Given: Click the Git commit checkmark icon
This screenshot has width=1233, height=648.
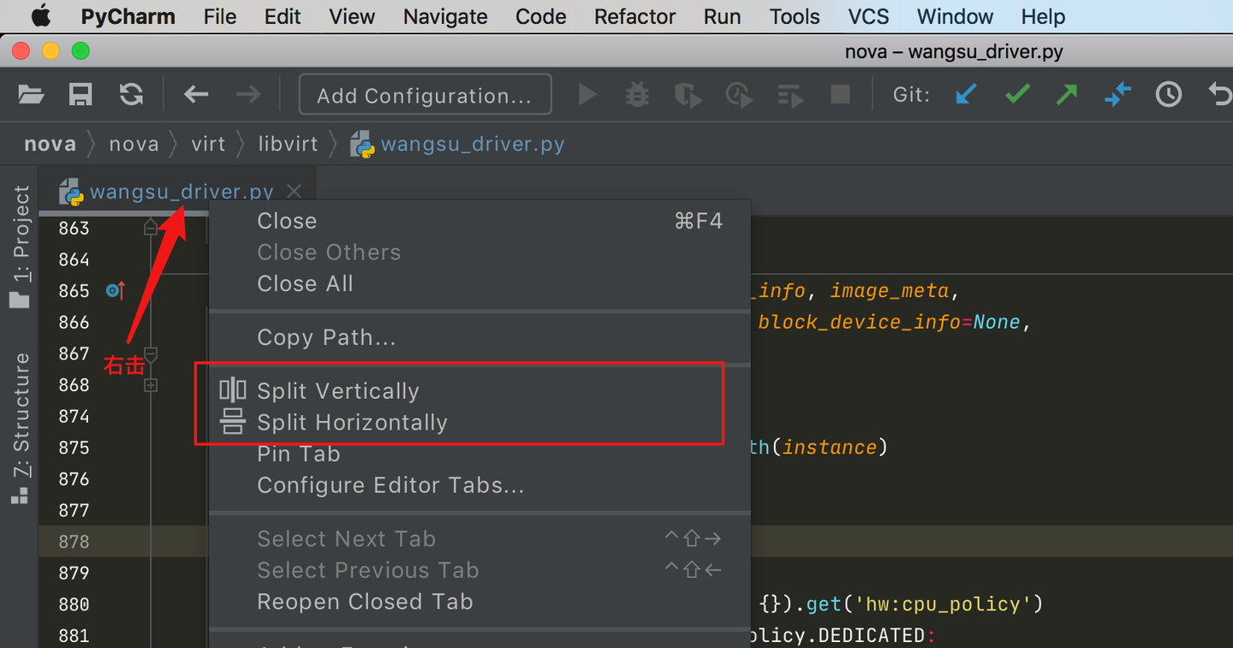Looking at the screenshot, I should point(1017,94).
